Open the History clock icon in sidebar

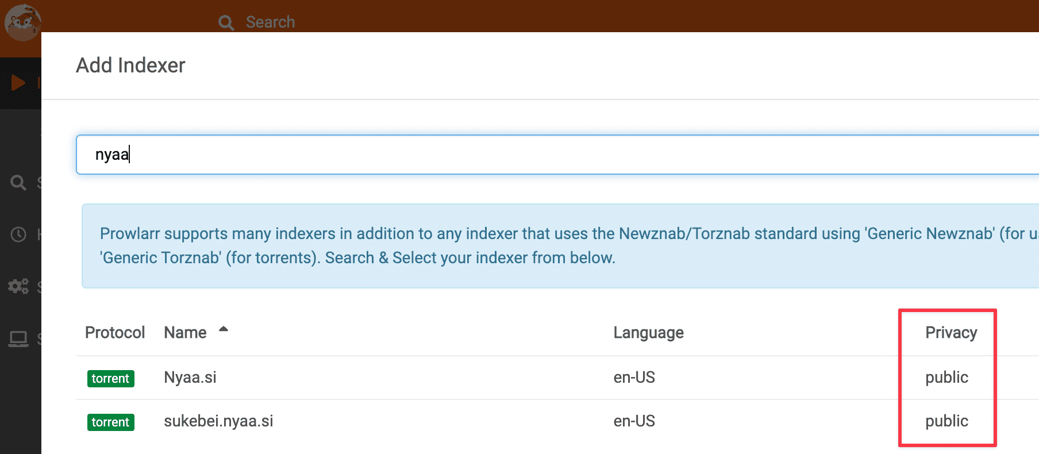(x=18, y=234)
